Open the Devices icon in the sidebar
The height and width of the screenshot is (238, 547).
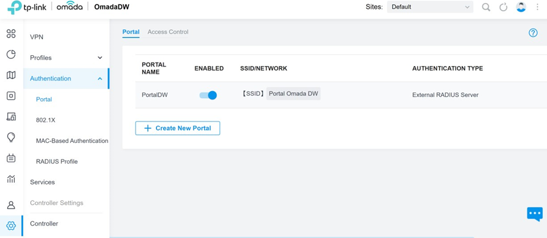(11, 96)
